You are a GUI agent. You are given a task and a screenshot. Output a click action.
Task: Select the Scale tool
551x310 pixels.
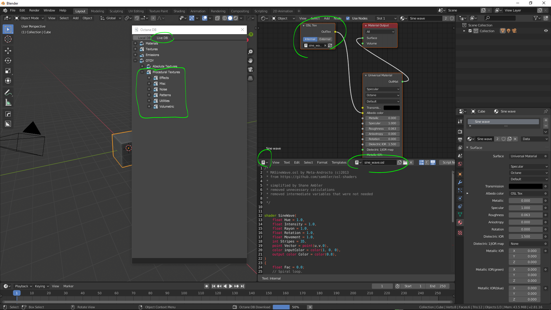[8, 71]
